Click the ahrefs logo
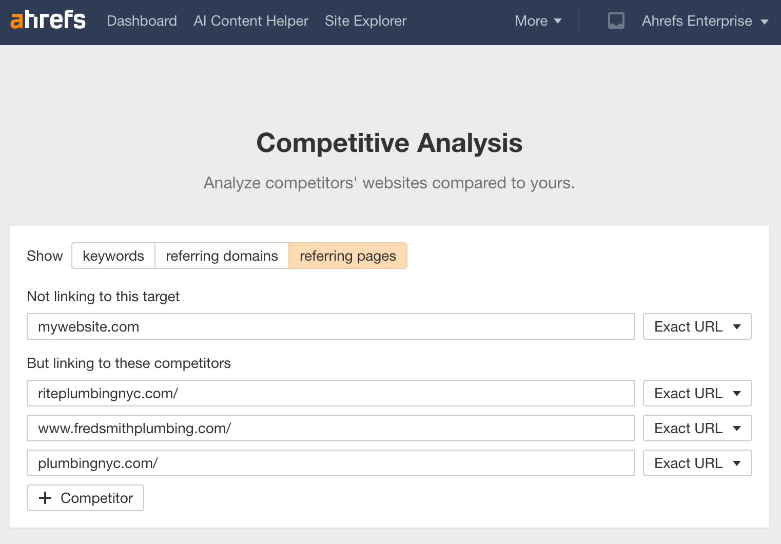 48,21
